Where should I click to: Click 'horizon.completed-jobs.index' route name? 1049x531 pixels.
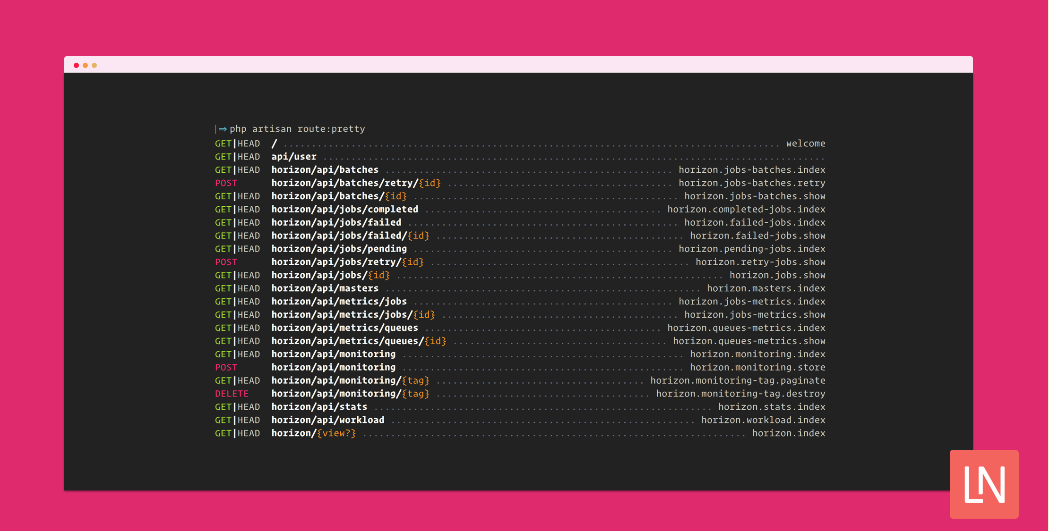click(746, 209)
